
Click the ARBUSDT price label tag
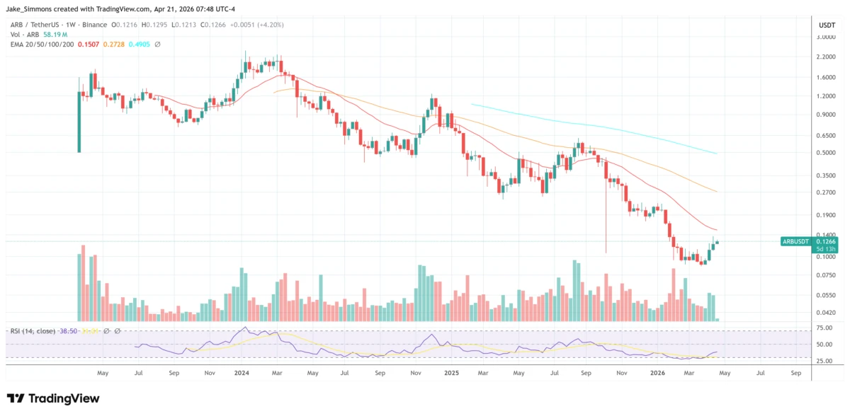pyautogui.click(x=798, y=241)
